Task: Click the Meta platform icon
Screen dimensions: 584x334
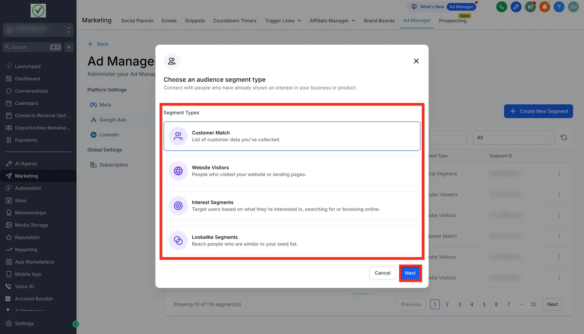Action: pyautogui.click(x=93, y=105)
